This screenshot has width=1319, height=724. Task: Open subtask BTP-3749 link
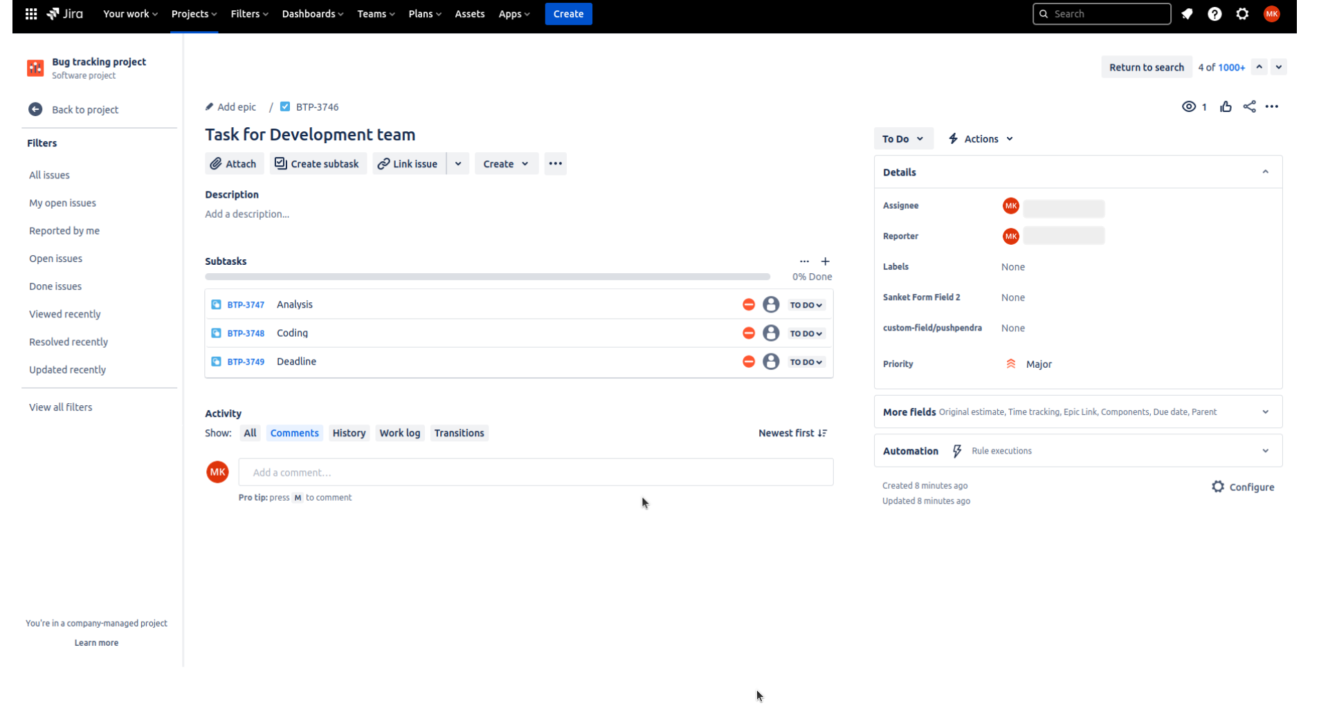[246, 362]
